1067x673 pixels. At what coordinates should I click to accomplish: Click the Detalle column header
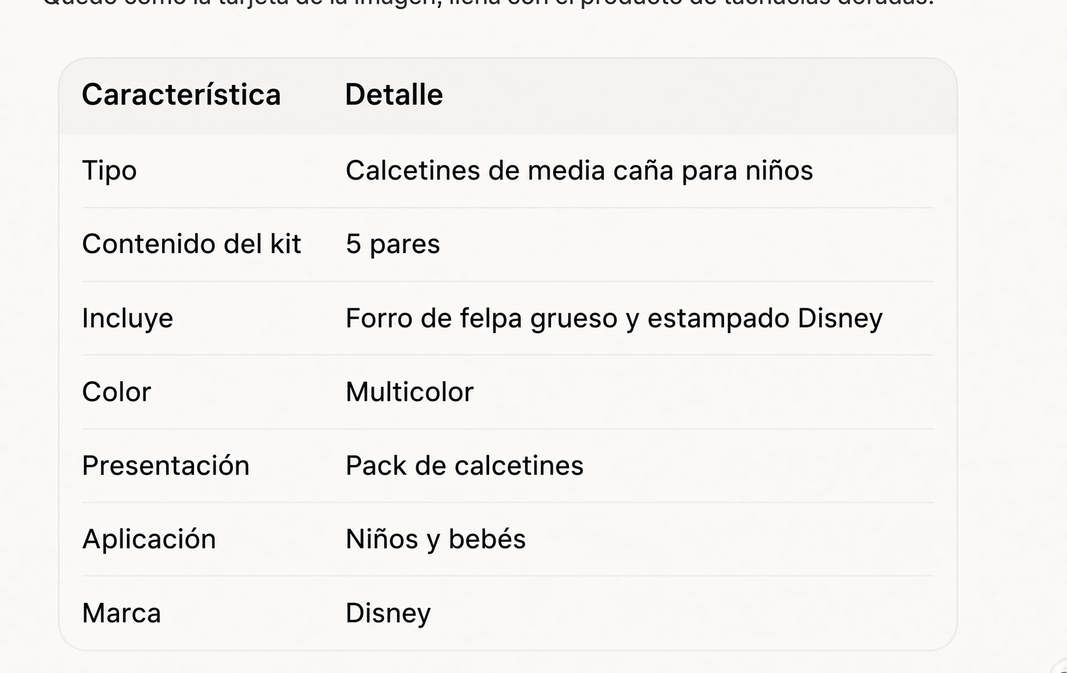tap(394, 95)
